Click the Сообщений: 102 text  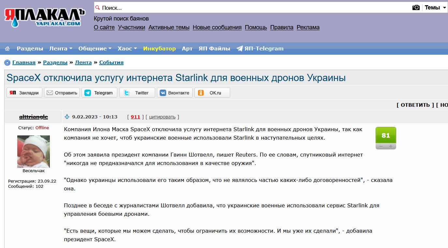click(26, 186)
